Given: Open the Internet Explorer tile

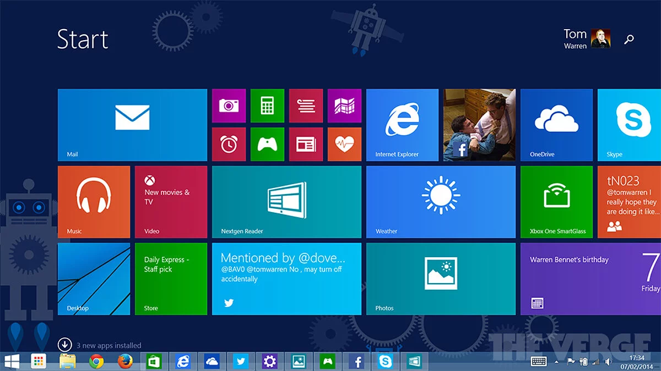Looking at the screenshot, I should pos(402,125).
